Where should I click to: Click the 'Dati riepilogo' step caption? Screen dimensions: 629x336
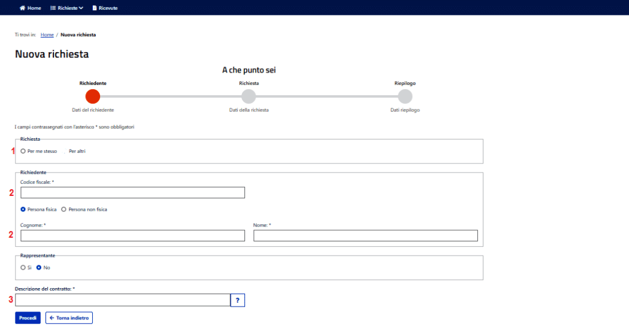coord(405,110)
